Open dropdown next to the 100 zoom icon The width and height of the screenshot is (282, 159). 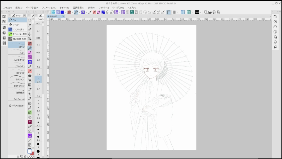click(201, 12)
